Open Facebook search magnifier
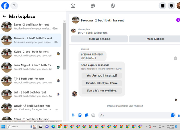180x130 pixels. [14, 6]
